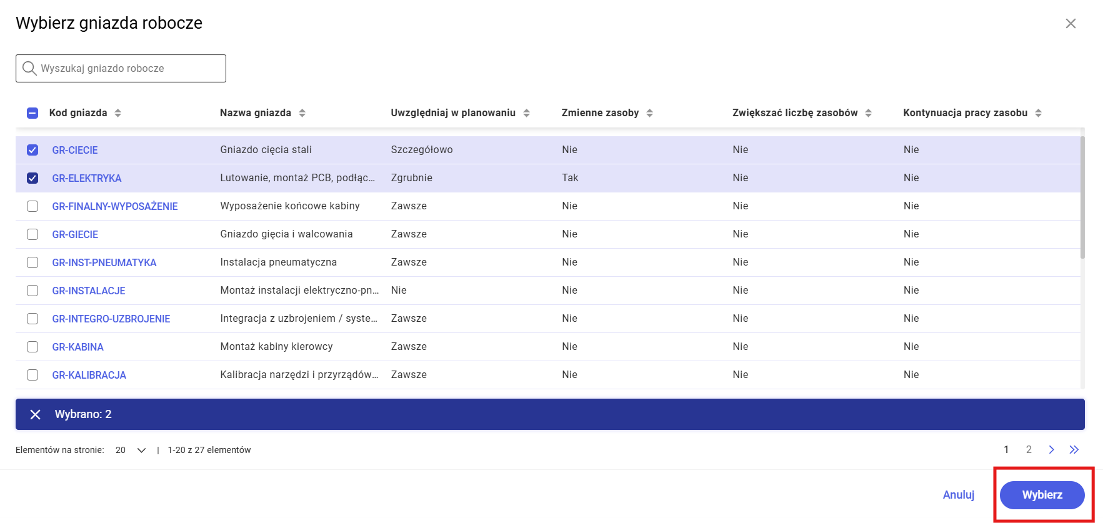This screenshot has width=1103, height=523.
Task: Sort by Nazwa gniazda column
Action: pyautogui.click(x=302, y=113)
